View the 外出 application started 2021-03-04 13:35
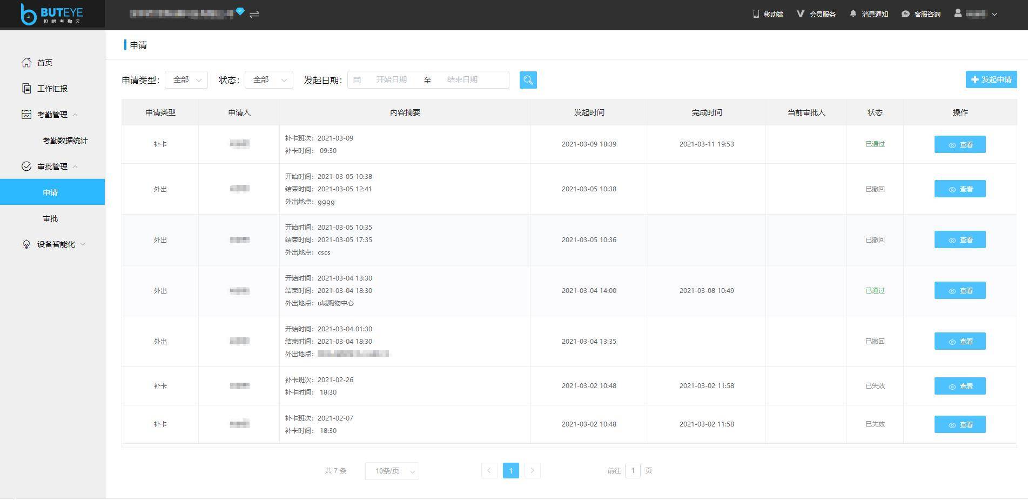The height and width of the screenshot is (500, 1028). coord(960,341)
